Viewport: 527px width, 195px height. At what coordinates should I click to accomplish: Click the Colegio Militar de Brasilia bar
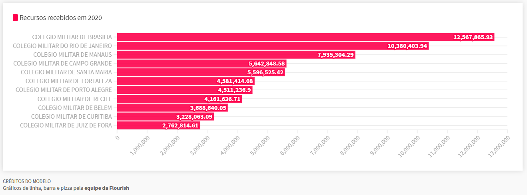tap(280, 37)
